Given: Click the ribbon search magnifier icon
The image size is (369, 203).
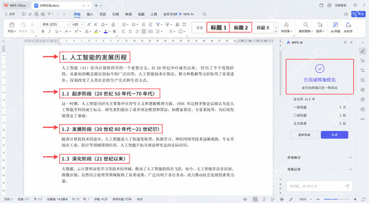Looking at the screenshot, I should click(205, 14).
